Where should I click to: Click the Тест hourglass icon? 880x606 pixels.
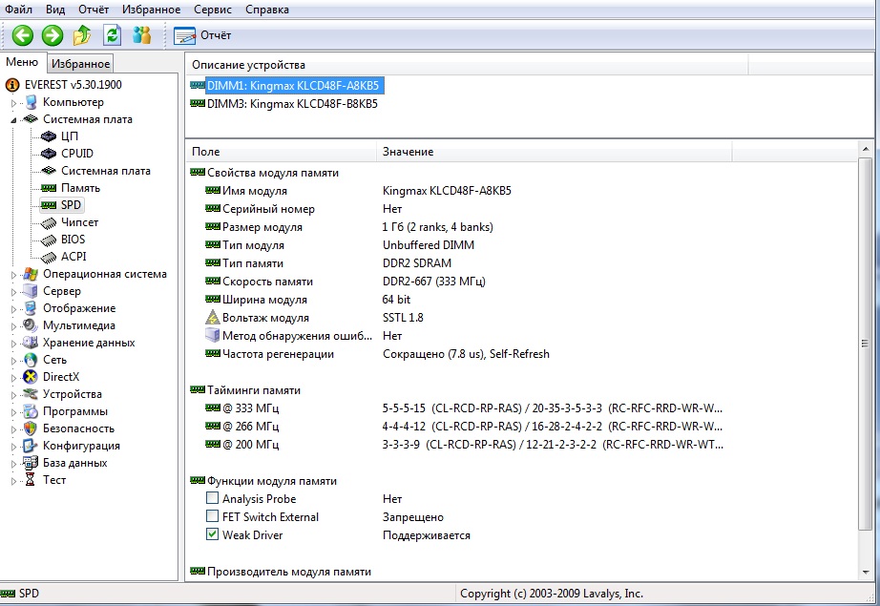31,480
